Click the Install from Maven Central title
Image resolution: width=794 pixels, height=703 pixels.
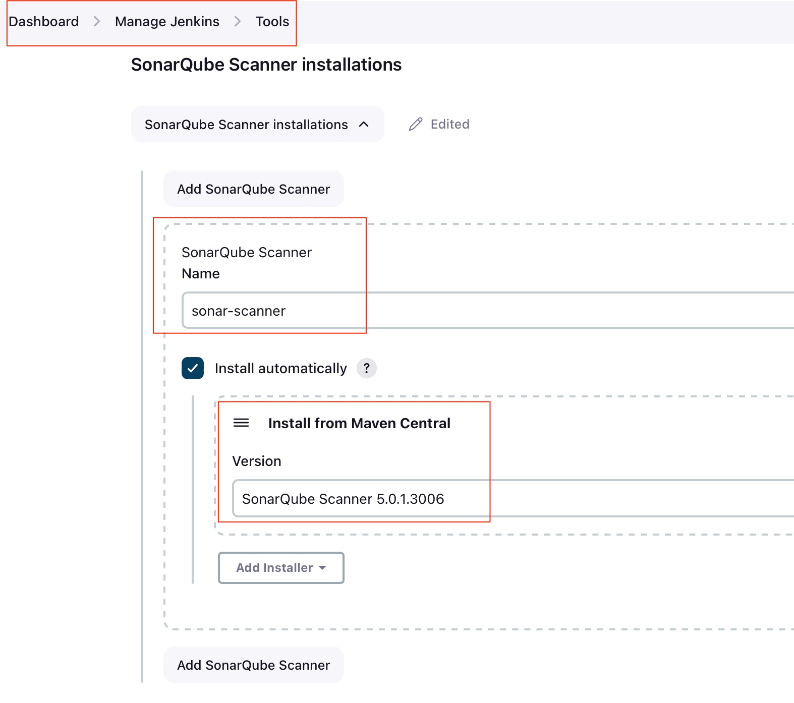tap(359, 423)
